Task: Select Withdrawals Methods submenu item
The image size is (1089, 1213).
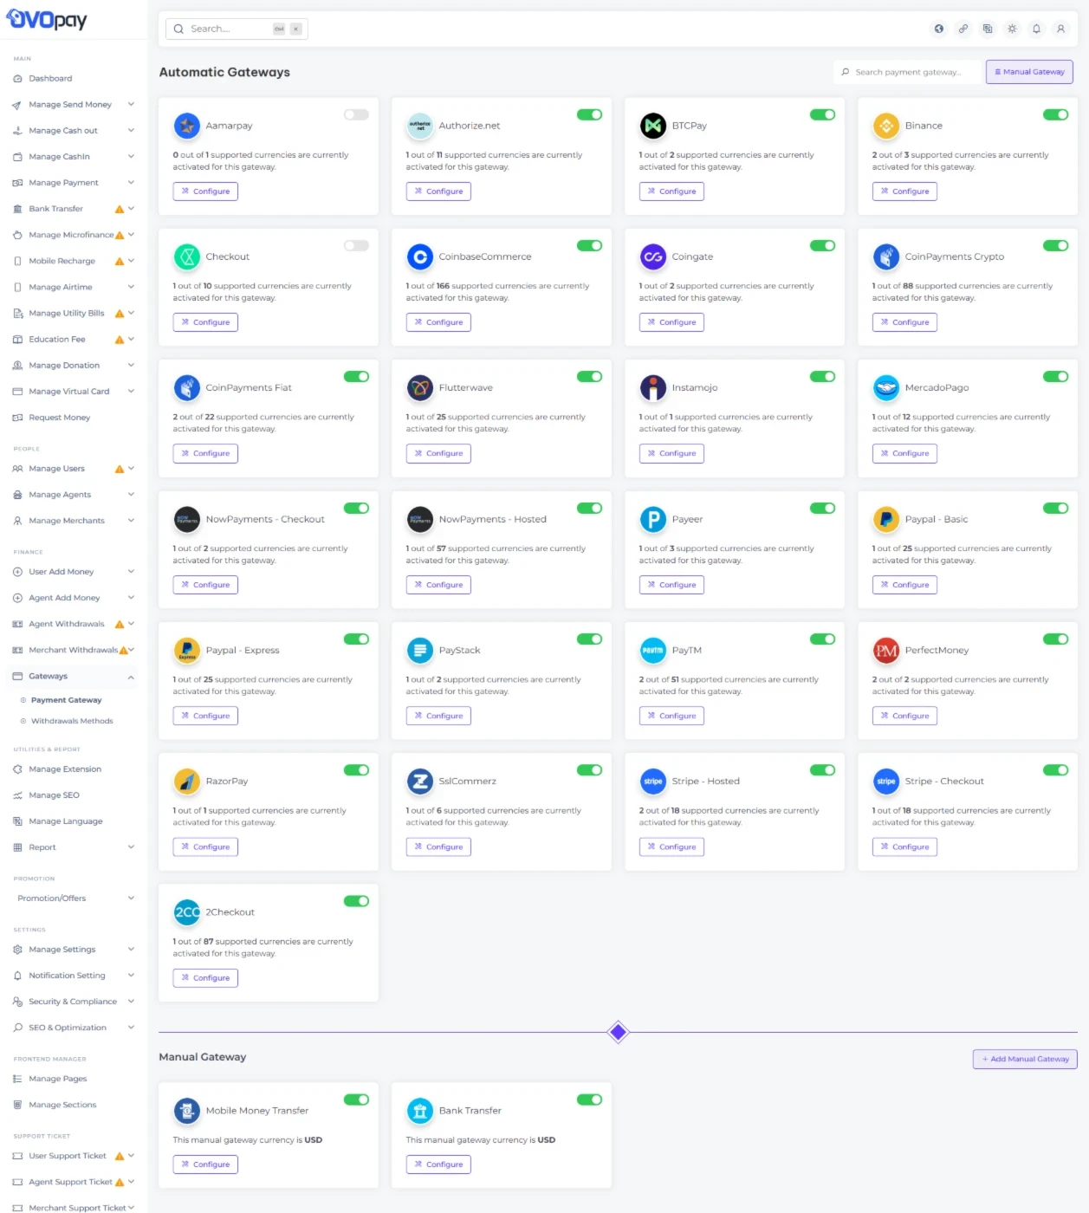Action: pos(72,721)
